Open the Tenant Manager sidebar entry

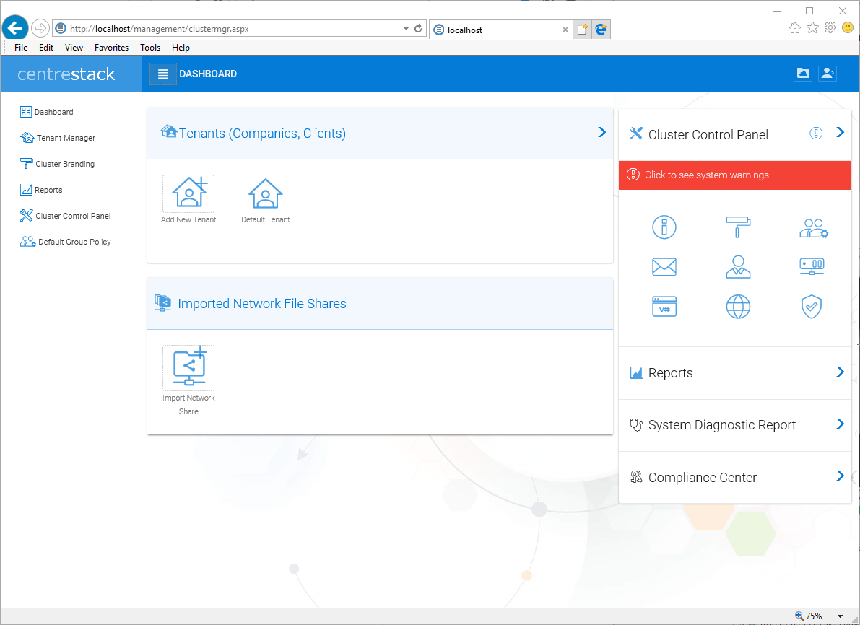tap(64, 138)
